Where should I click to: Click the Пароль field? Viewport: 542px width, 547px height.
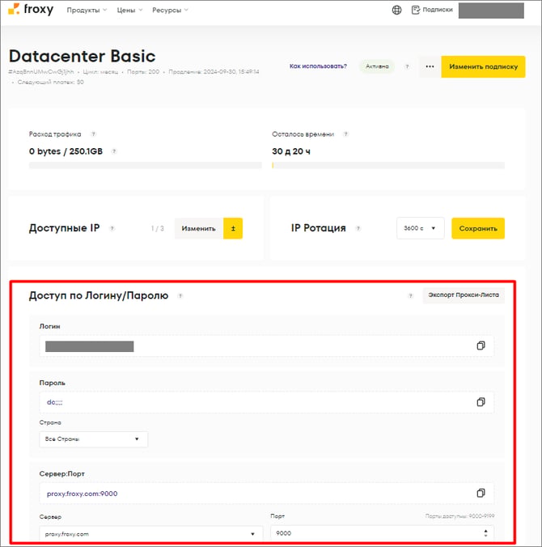click(x=266, y=402)
